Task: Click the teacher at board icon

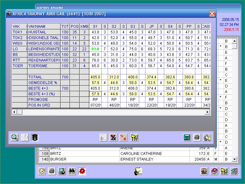Action: tap(138, 171)
